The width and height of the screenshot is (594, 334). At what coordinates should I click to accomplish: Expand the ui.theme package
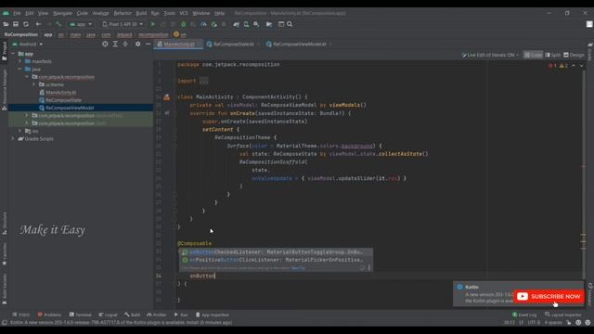[34, 84]
